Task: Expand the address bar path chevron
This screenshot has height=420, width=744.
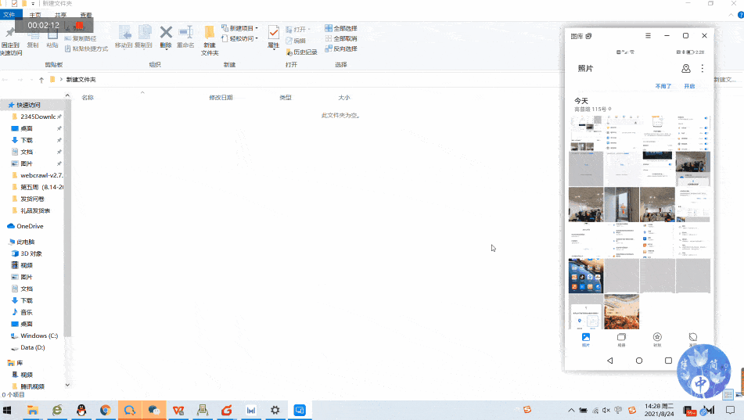Action: tap(61, 79)
